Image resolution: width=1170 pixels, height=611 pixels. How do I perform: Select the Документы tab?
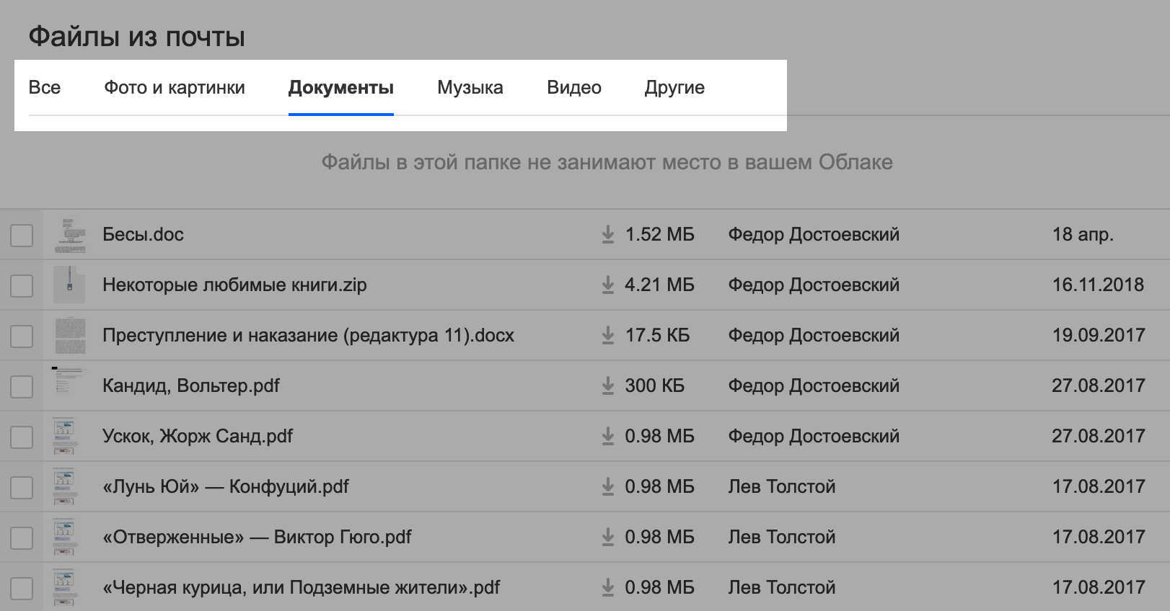click(341, 87)
